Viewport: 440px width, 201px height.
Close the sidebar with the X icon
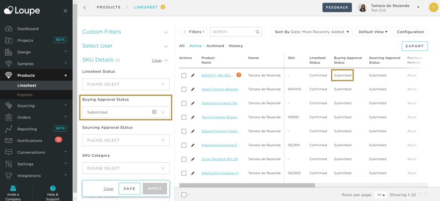click(x=65, y=11)
